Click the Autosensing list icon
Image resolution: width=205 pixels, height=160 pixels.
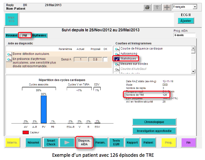117,54
